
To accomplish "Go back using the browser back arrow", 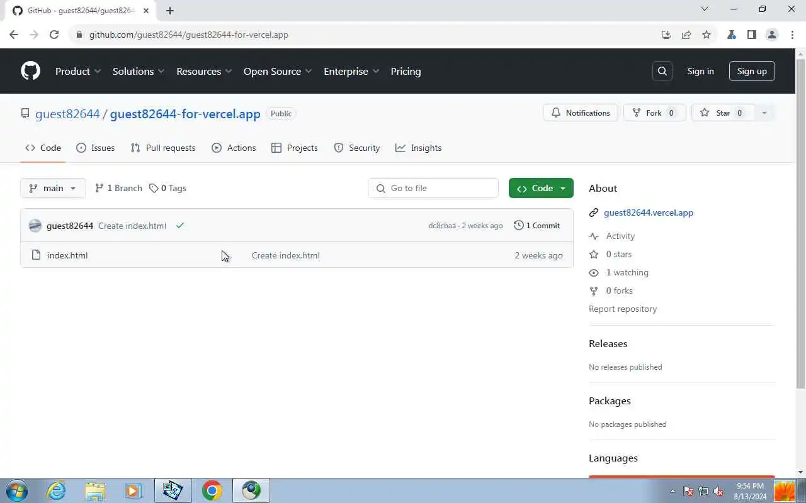I will click(14, 35).
